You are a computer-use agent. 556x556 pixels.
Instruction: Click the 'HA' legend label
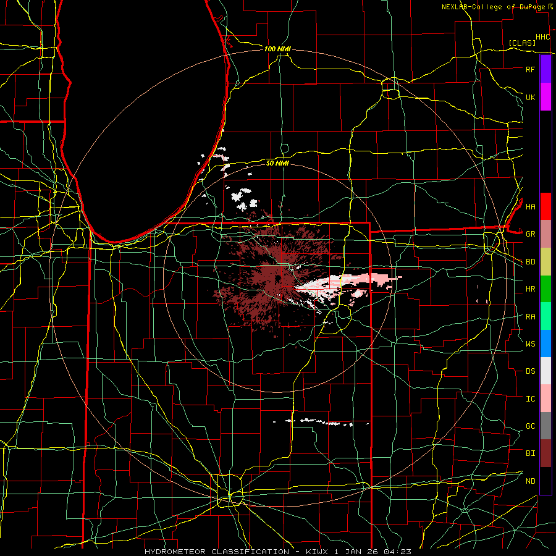click(530, 206)
